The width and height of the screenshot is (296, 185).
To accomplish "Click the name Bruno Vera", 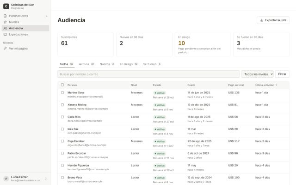I will pyautogui.click(x=74, y=178).
